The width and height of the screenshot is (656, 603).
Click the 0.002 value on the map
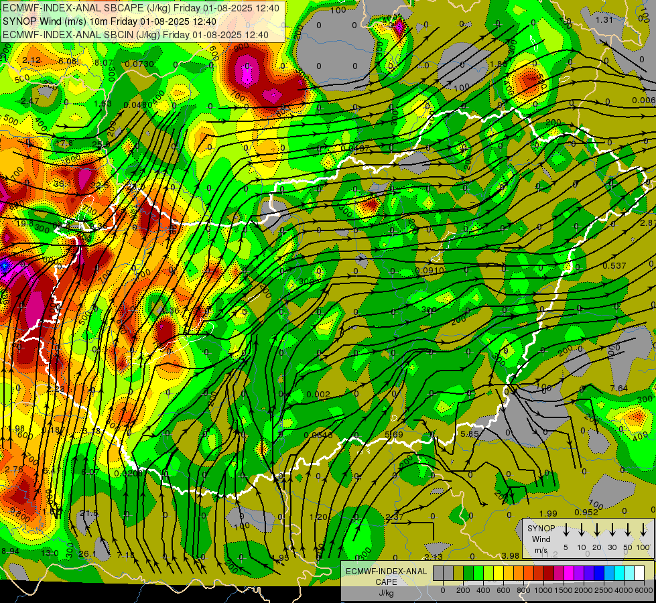click(x=318, y=395)
